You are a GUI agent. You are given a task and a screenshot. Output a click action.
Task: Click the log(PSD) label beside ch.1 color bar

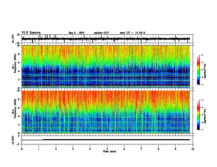click(205, 71)
